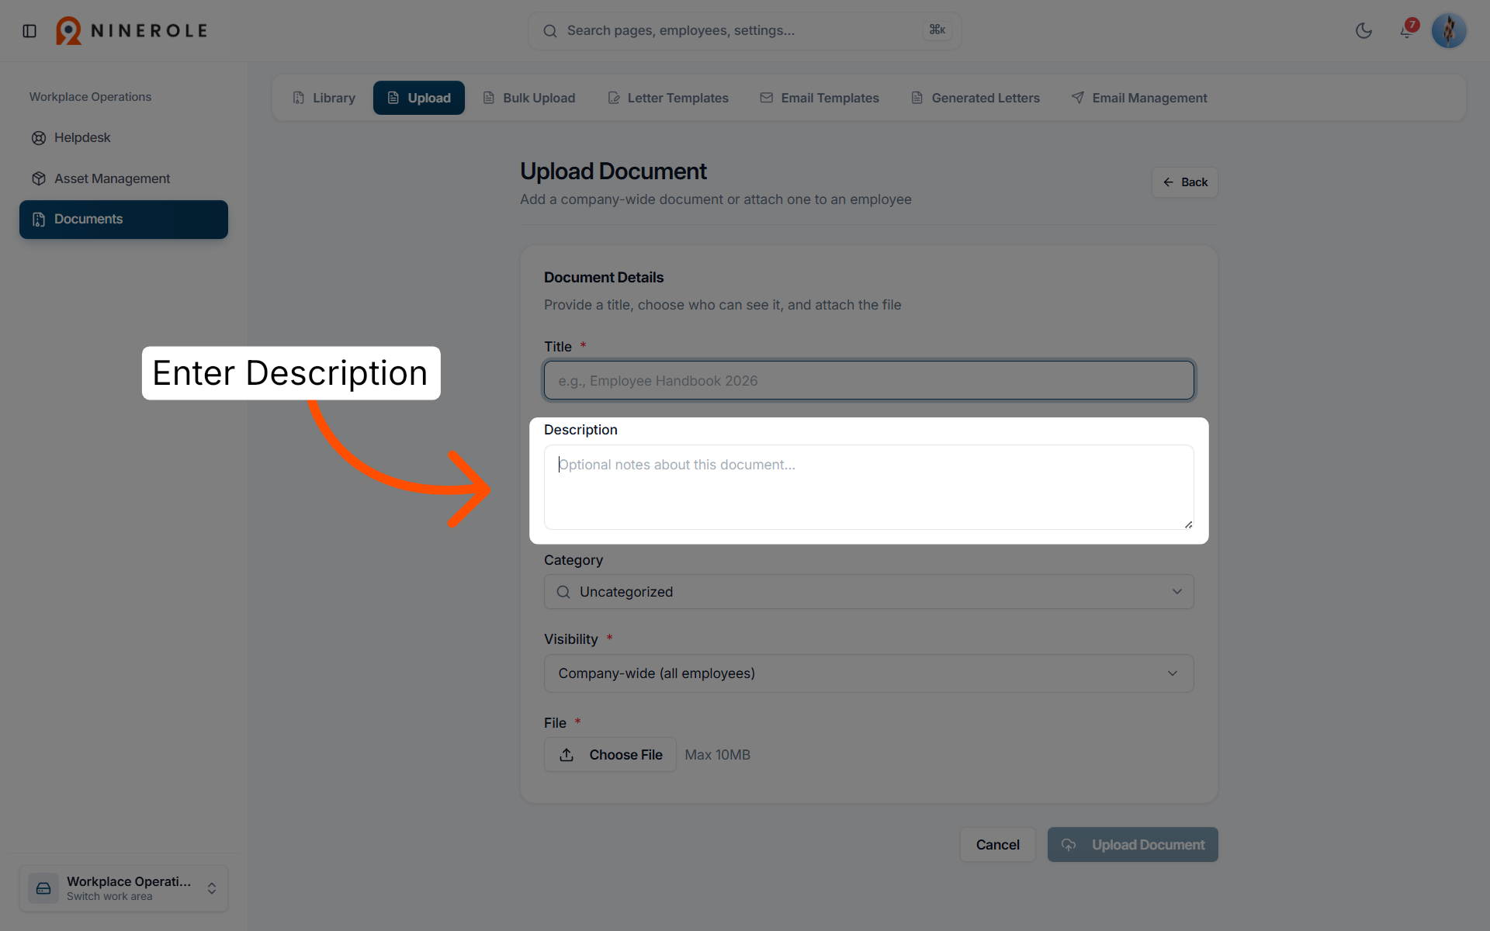Toggle the sidebar panel icon
The width and height of the screenshot is (1490, 931).
(29, 31)
